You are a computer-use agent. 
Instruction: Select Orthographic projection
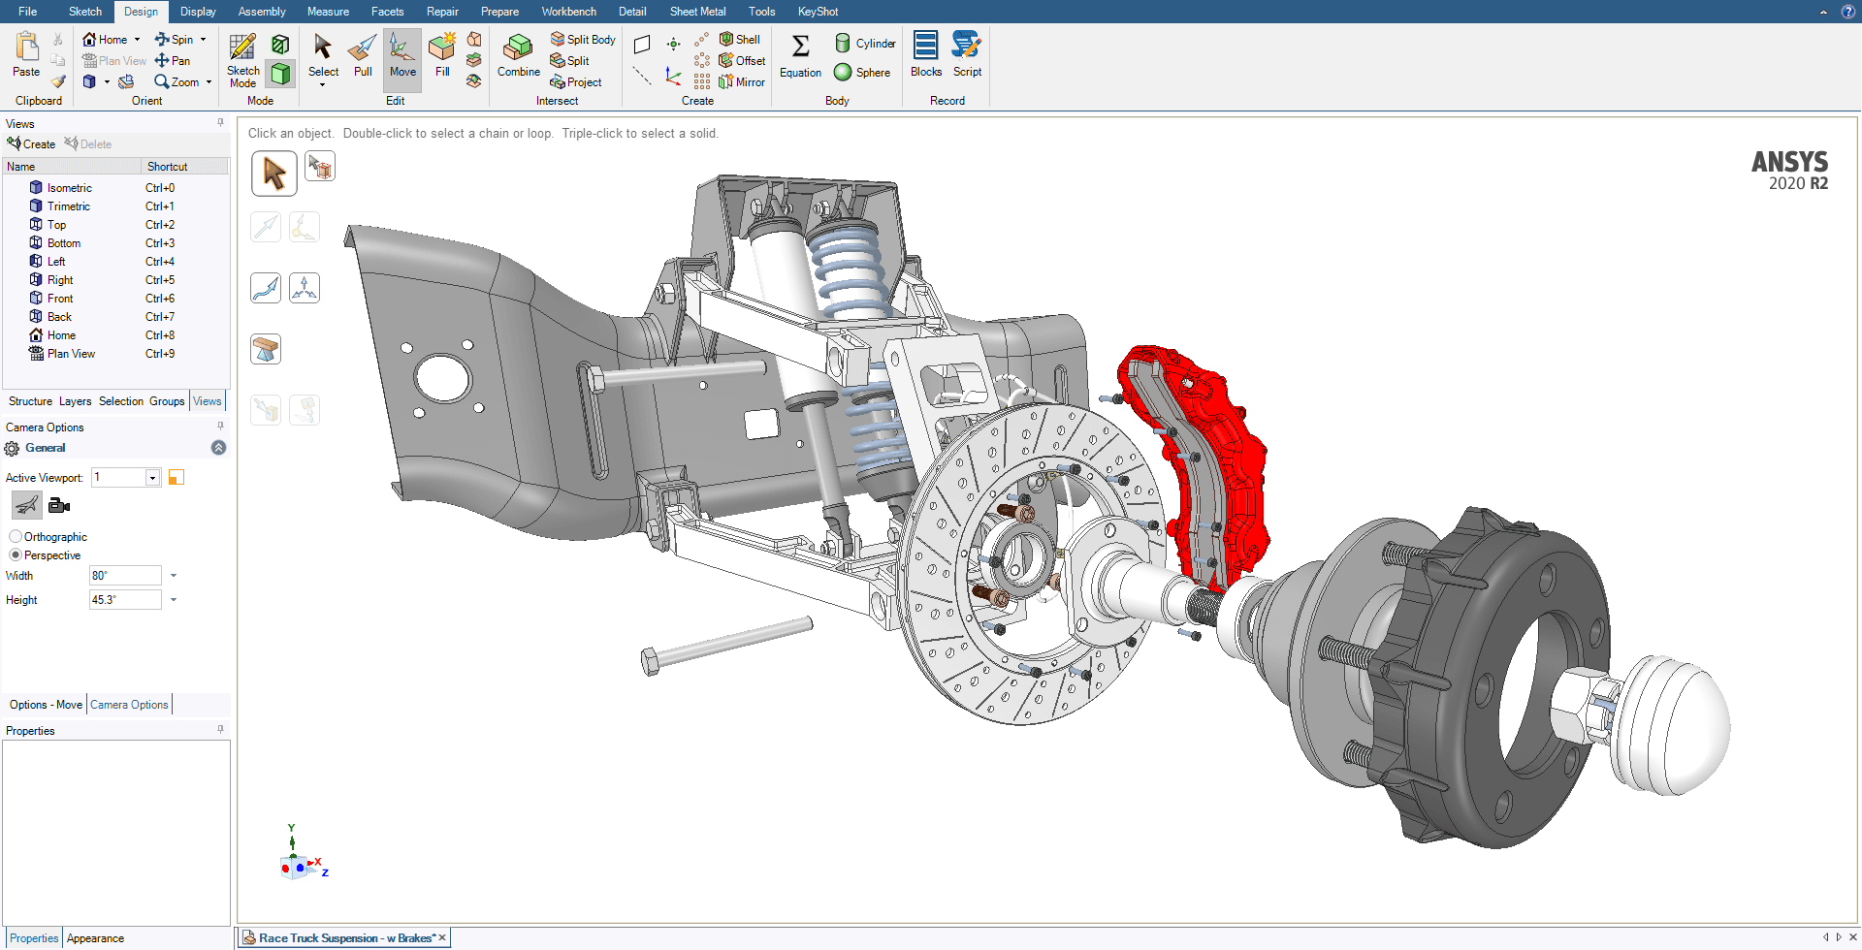[16, 536]
